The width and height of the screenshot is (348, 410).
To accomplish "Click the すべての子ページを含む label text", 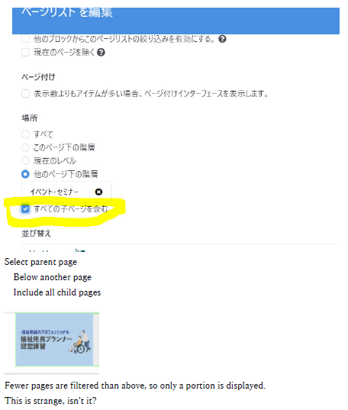I will click(71, 208).
